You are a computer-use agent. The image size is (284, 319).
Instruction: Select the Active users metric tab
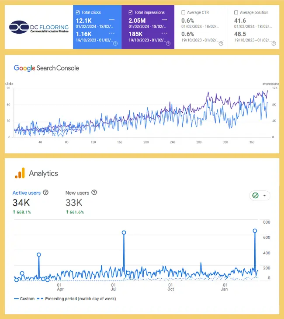[x=27, y=193]
